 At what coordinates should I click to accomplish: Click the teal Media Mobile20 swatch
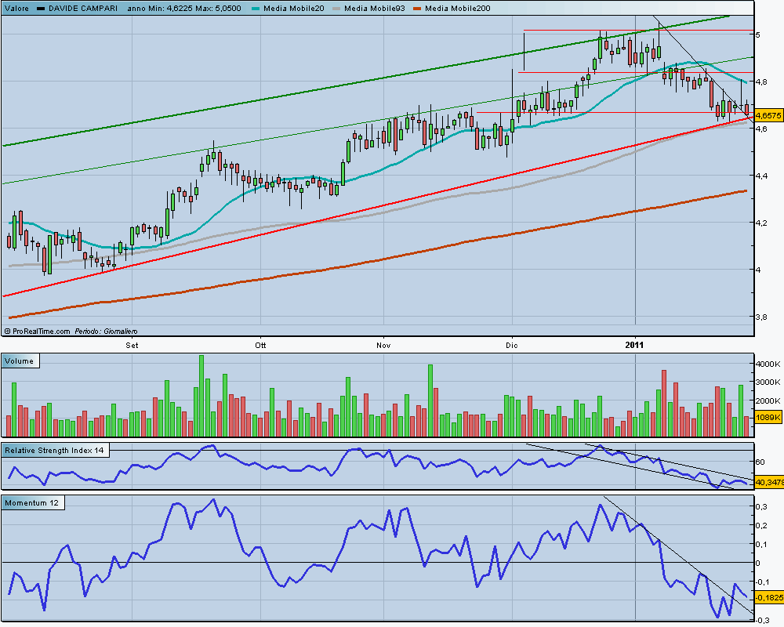point(255,9)
